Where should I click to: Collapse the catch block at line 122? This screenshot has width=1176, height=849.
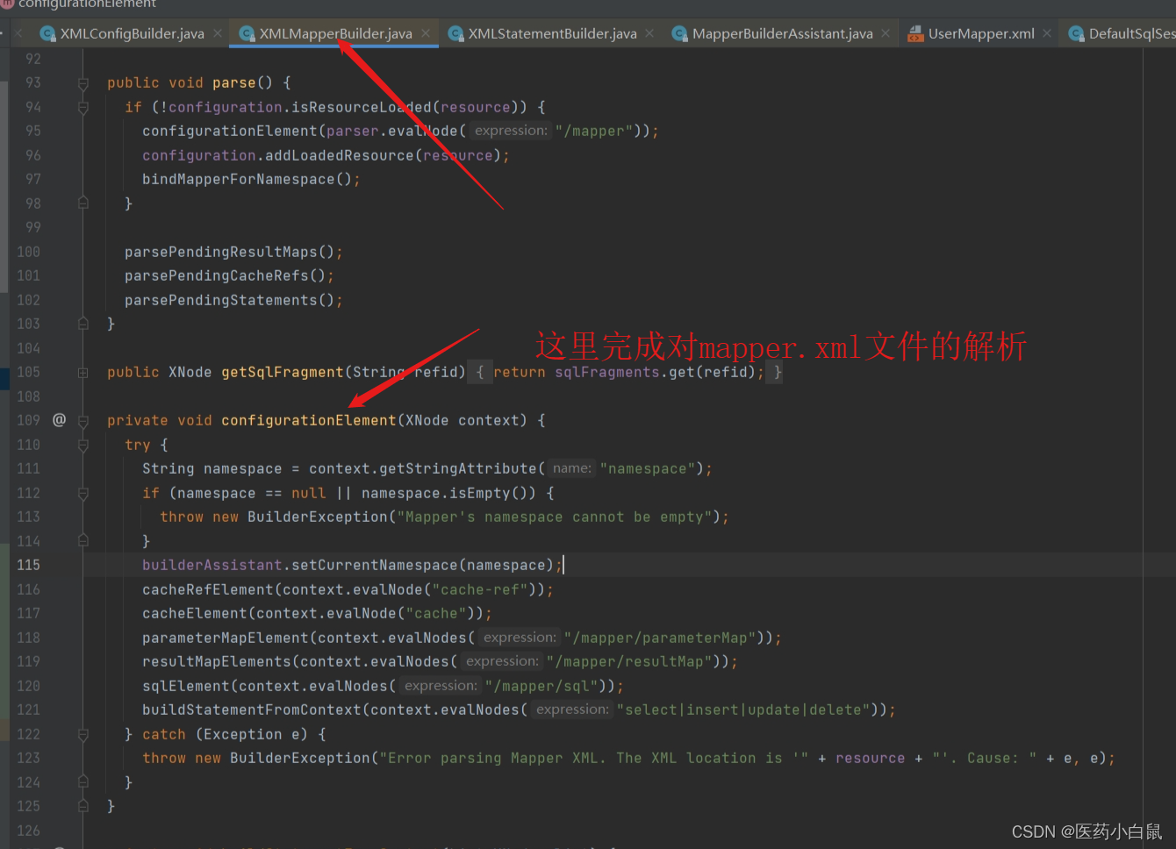tap(83, 734)
